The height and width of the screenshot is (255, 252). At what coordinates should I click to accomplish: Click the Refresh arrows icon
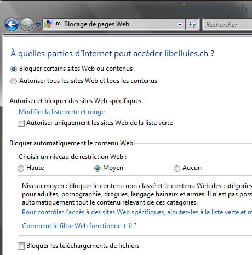tap(192, 24)
